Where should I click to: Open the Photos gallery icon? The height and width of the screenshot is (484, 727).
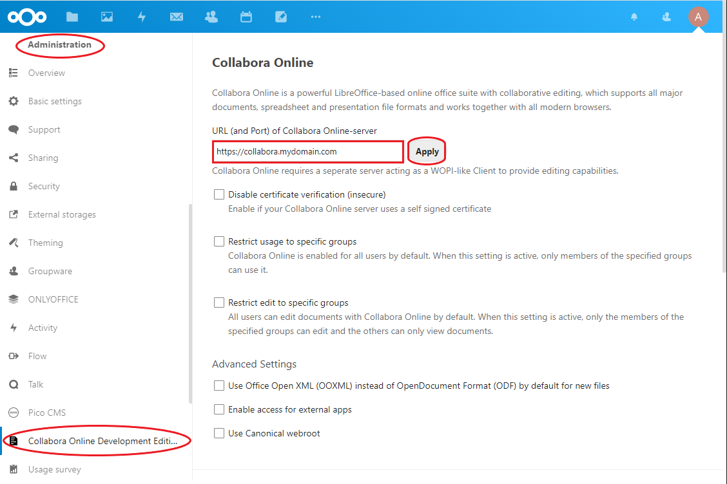[107, 17]
